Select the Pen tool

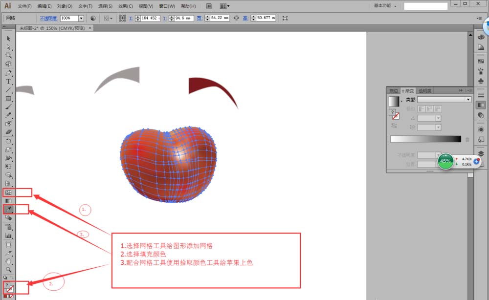coord(8,73)
